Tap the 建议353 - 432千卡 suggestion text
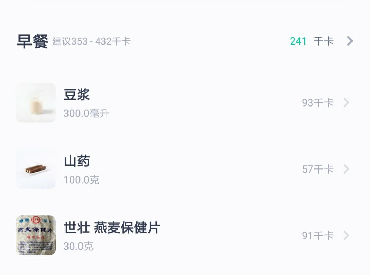The width and height of the screenshot is (370, 275). pos(91,41)
